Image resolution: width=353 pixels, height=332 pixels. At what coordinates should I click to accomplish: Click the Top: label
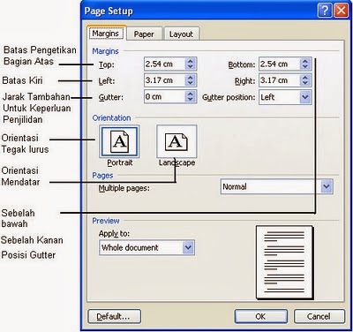pos(107,64)
